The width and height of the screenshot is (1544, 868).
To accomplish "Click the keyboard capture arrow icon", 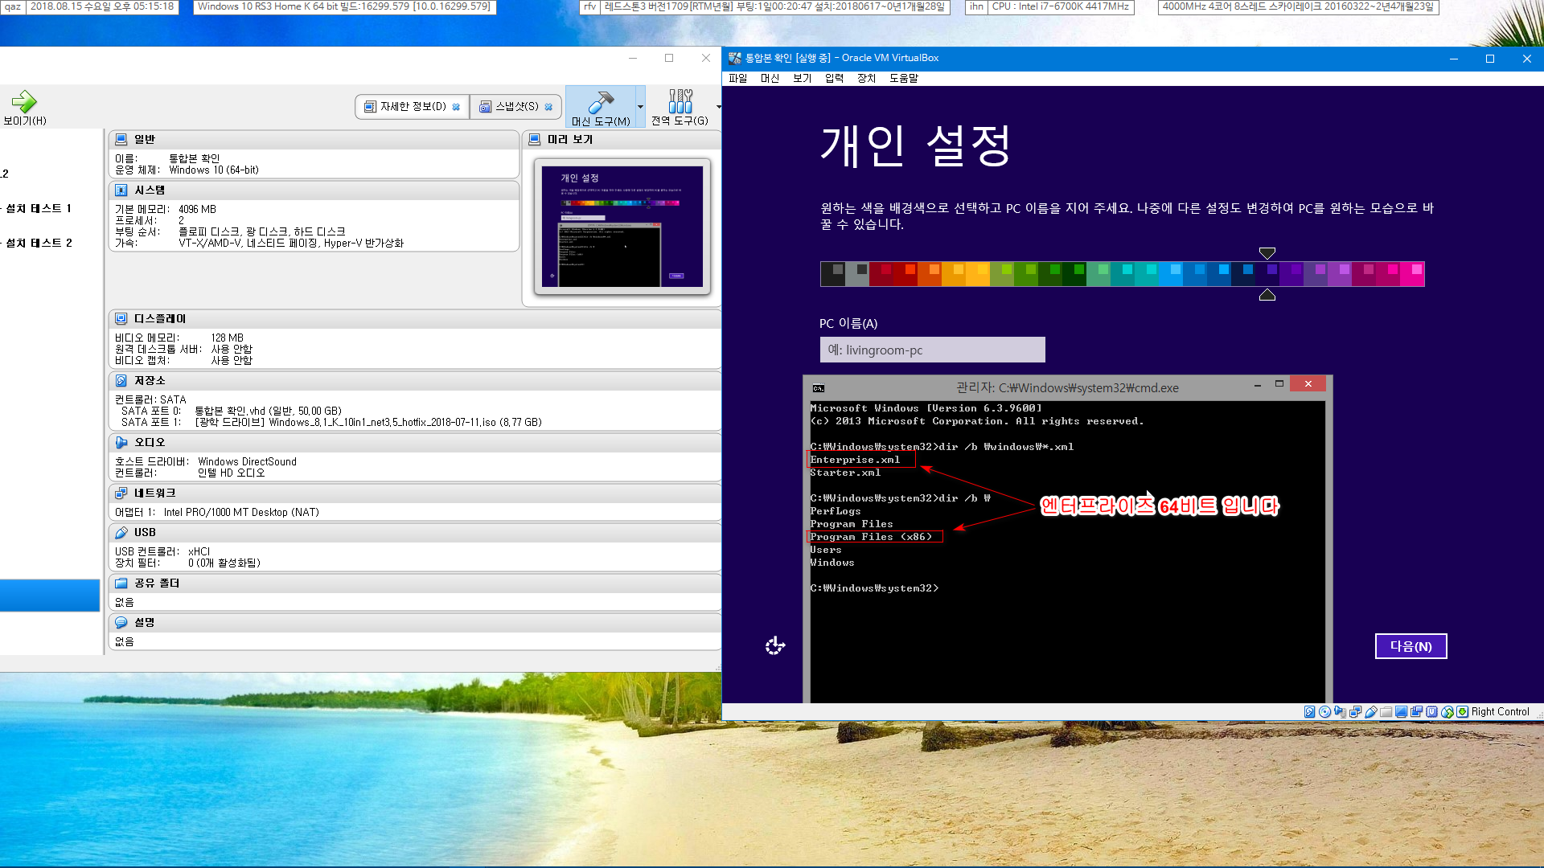I will pyautogui.click(x=1462, y=711).
